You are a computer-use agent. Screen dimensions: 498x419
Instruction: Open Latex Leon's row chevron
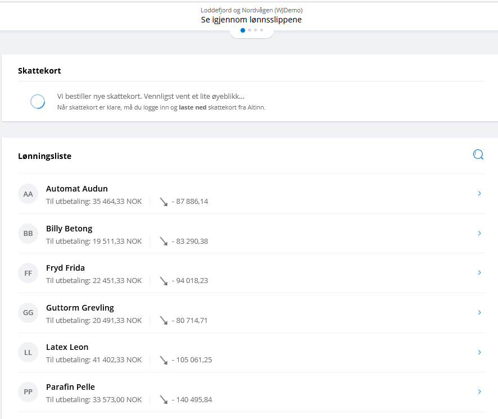(x=479, y=352)
